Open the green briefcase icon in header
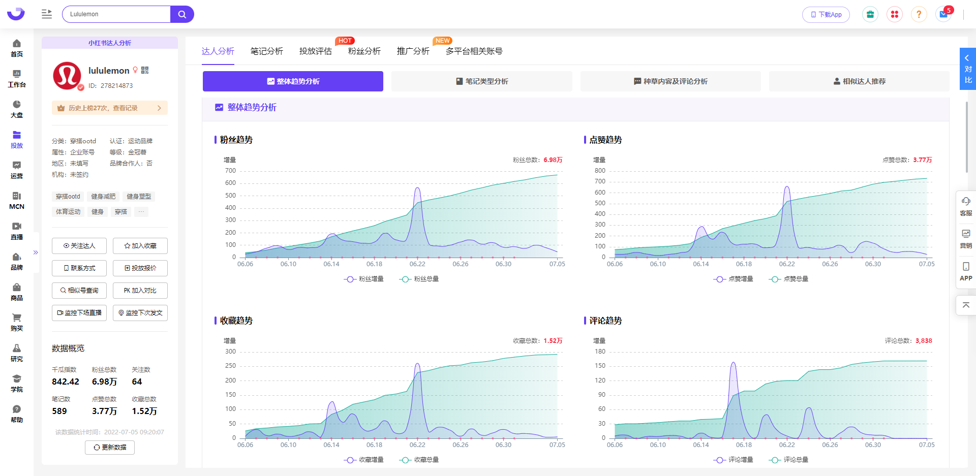This screenshot has width=976, height=476. click(870, 14)
